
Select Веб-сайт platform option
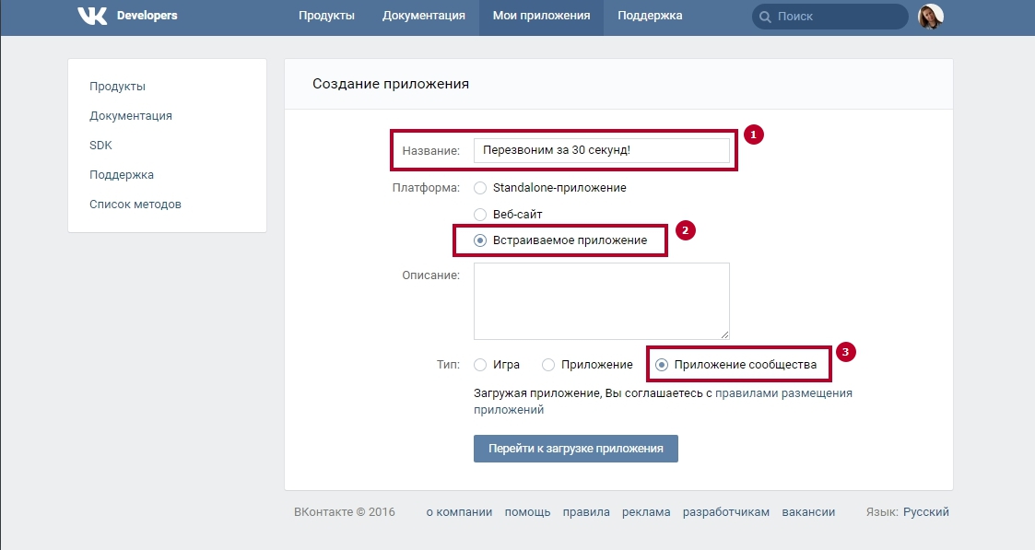coord(480,215)
